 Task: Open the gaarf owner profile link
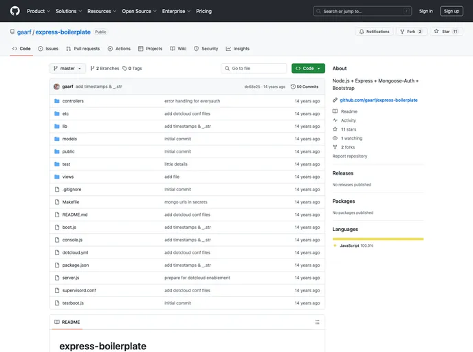24,32
